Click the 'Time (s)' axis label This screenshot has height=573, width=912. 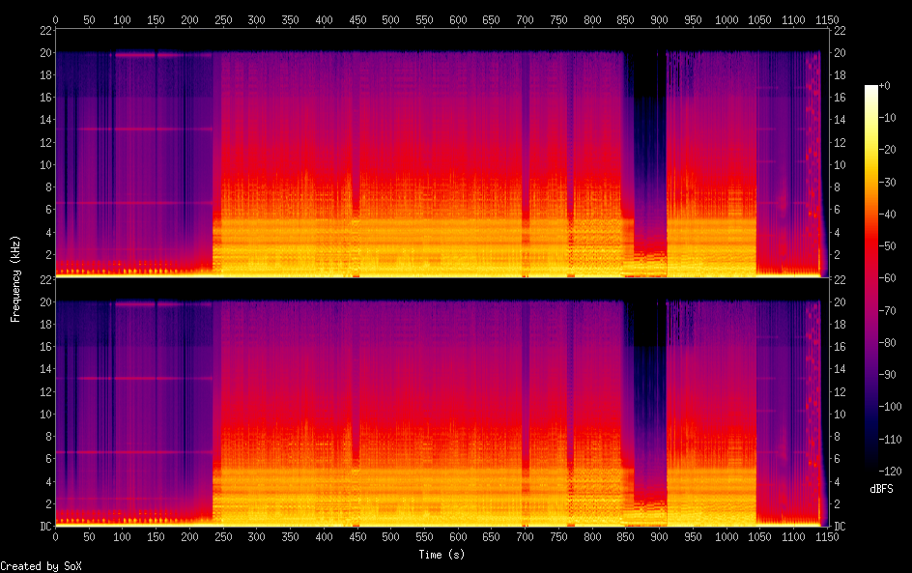442,555
